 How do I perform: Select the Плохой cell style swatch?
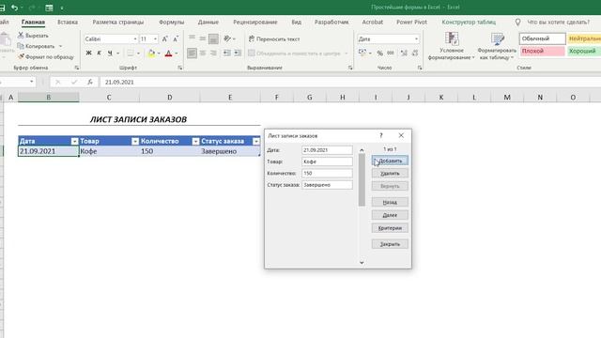542,51
